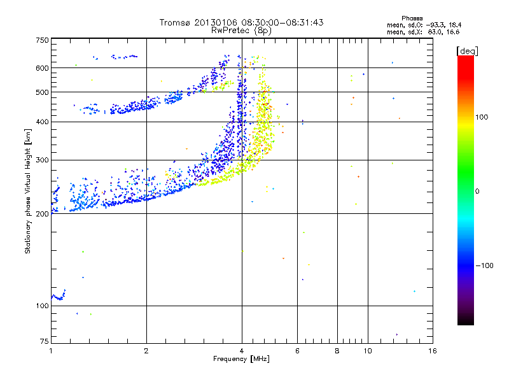The image size is (509, 382).
Task: Click the y-axis tick label '750'
Action: click(42, 40)
